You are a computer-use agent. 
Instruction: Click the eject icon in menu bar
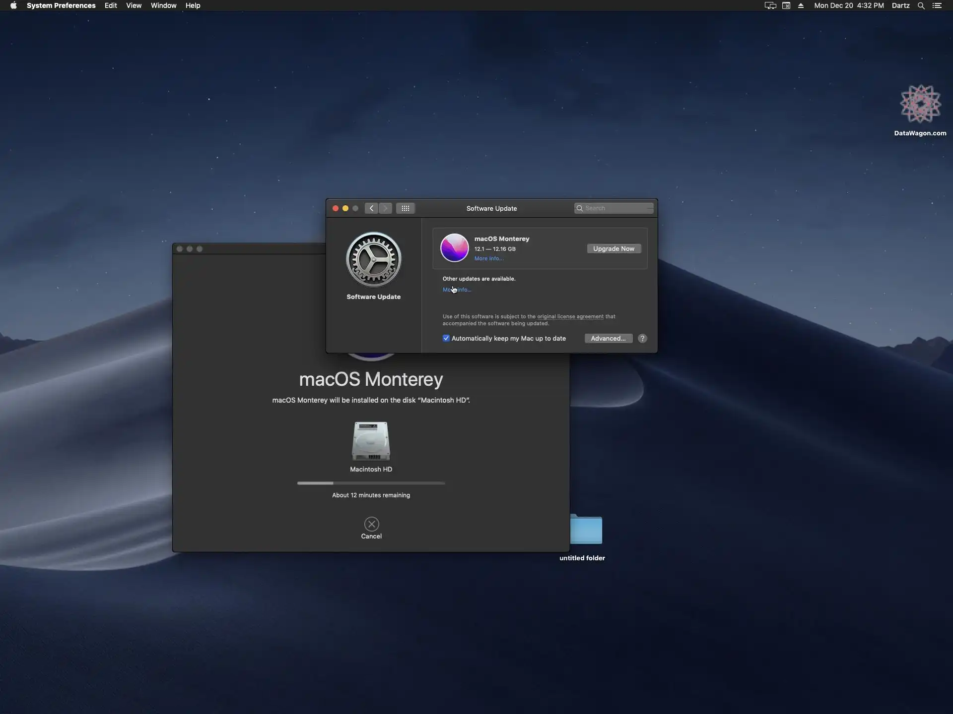801,6
